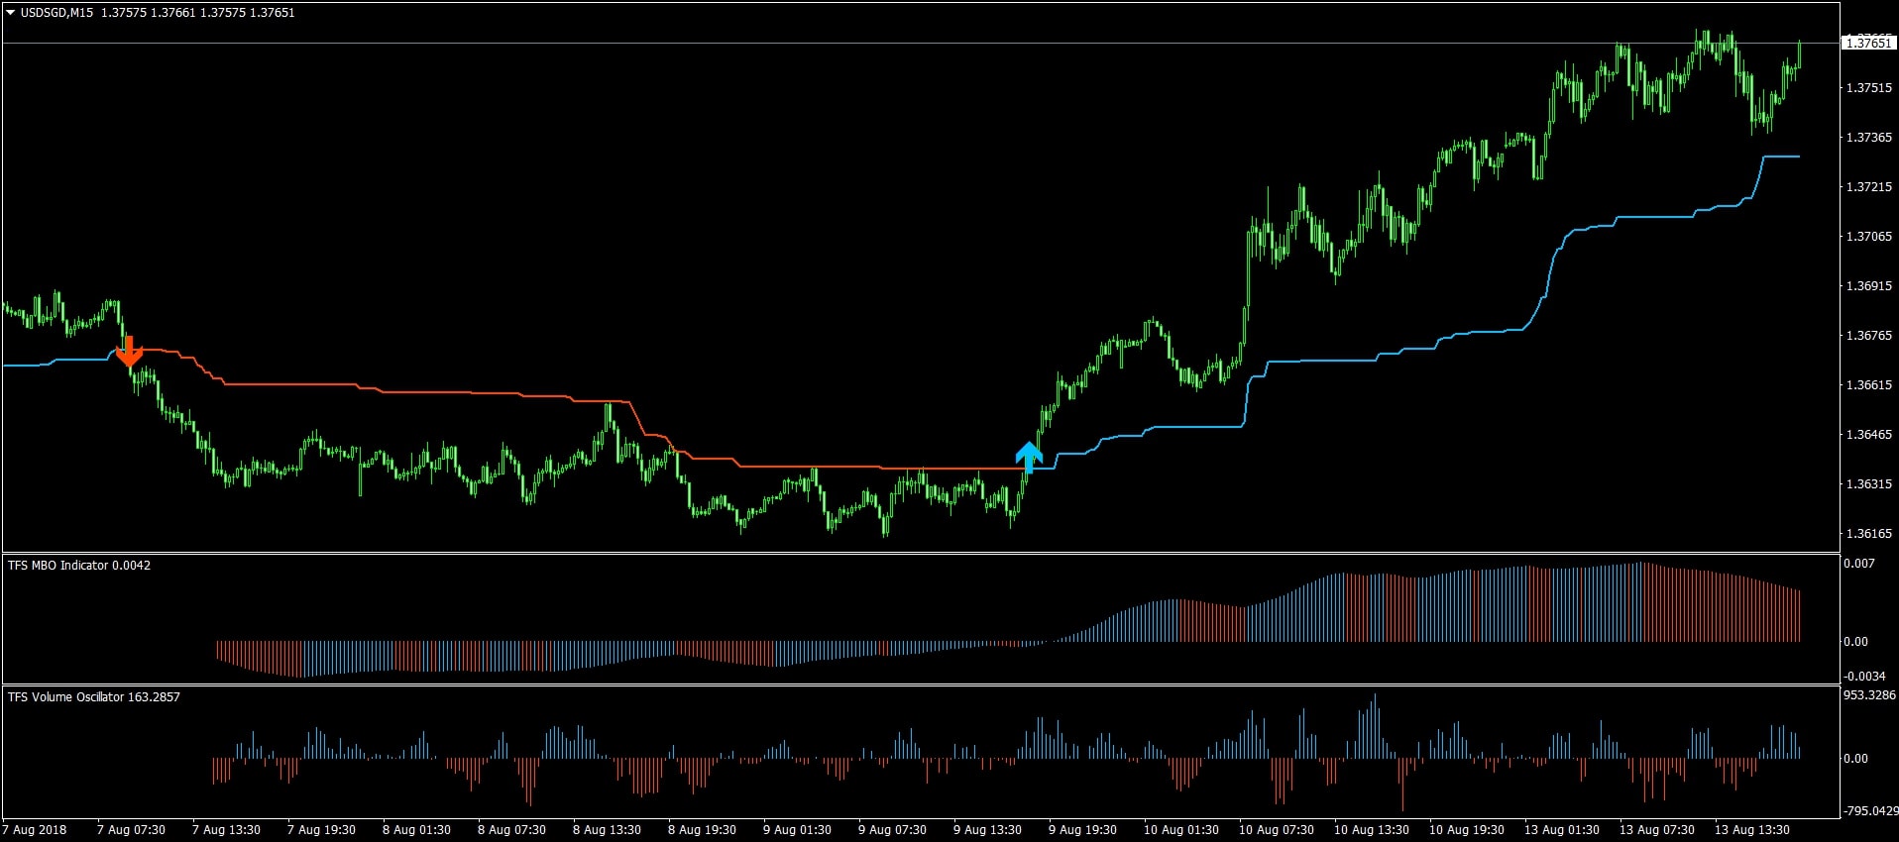
Task: Select the -0.0034 MBO scale value
Action: tap(1864, 677)
